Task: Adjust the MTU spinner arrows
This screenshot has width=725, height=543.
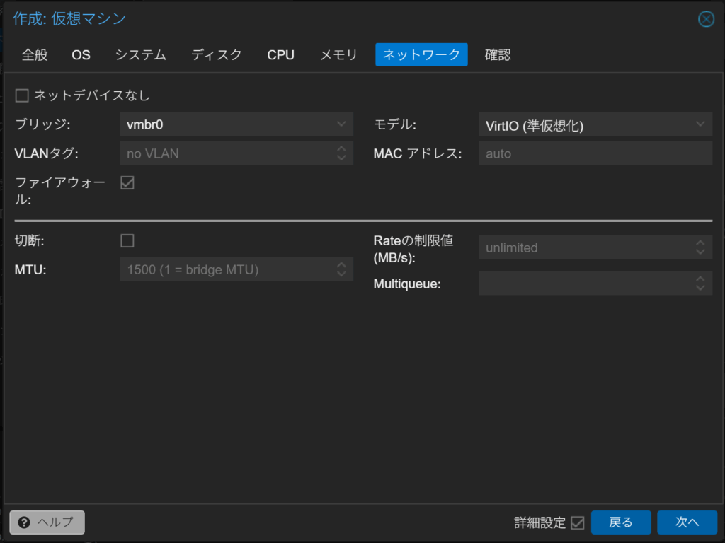Action: click(341, 269)
